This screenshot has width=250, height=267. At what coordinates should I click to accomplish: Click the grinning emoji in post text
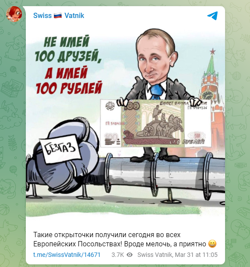click(212, 244)
